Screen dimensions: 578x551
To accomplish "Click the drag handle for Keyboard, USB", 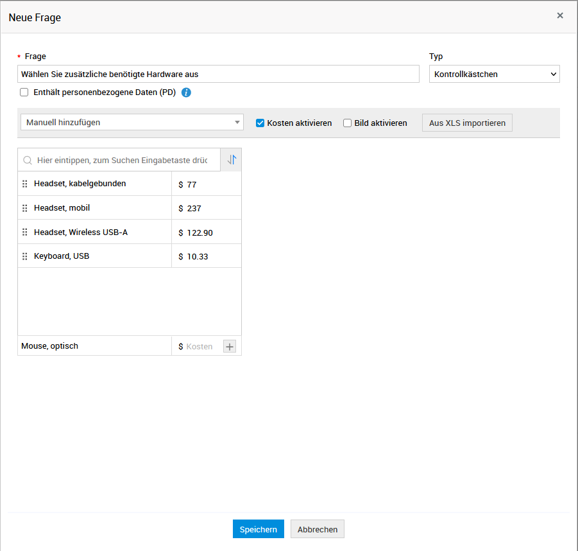I will 24,256.
